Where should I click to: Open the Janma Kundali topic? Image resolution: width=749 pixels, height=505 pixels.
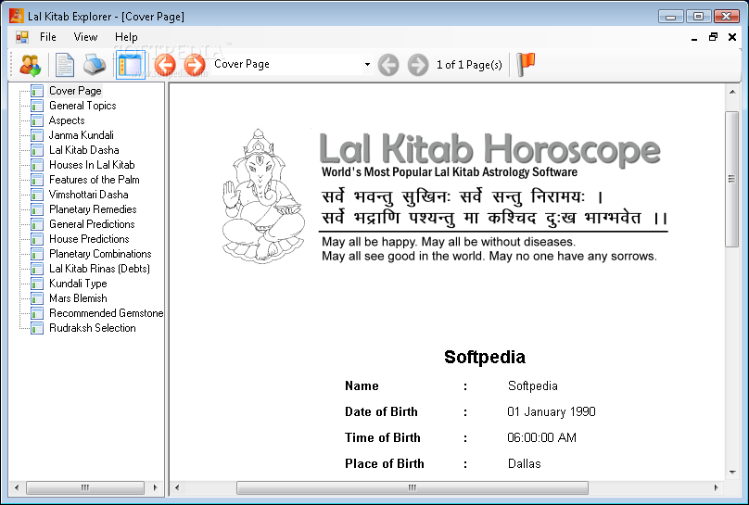click(82, 135)
